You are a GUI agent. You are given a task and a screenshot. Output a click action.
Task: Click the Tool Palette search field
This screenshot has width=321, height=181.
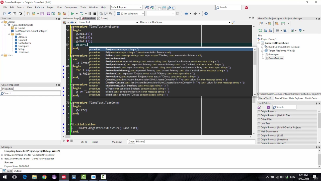tap(284, 107)
